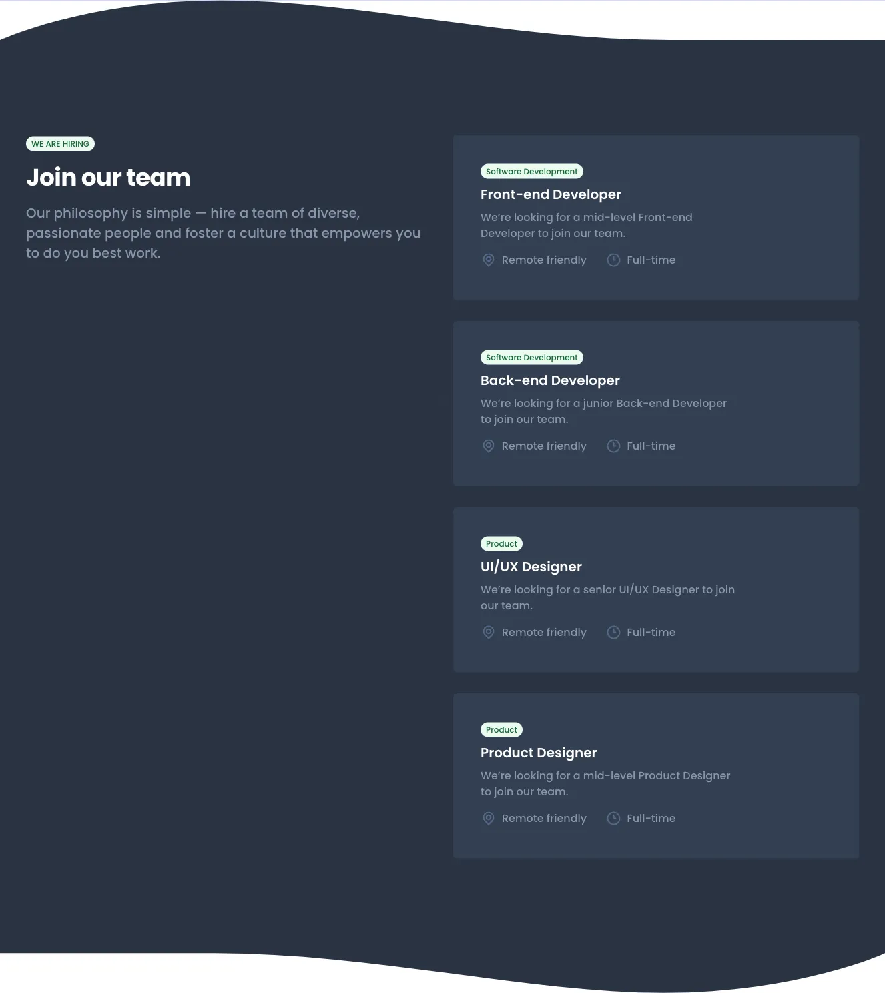885x993 pixels.
Task: Open the Product Designer job title
Action: 538,753
